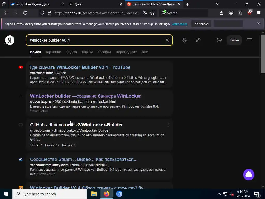Open the tracking protection shield icon
This screenshot has height=199, width=265.
coord(42,13)
